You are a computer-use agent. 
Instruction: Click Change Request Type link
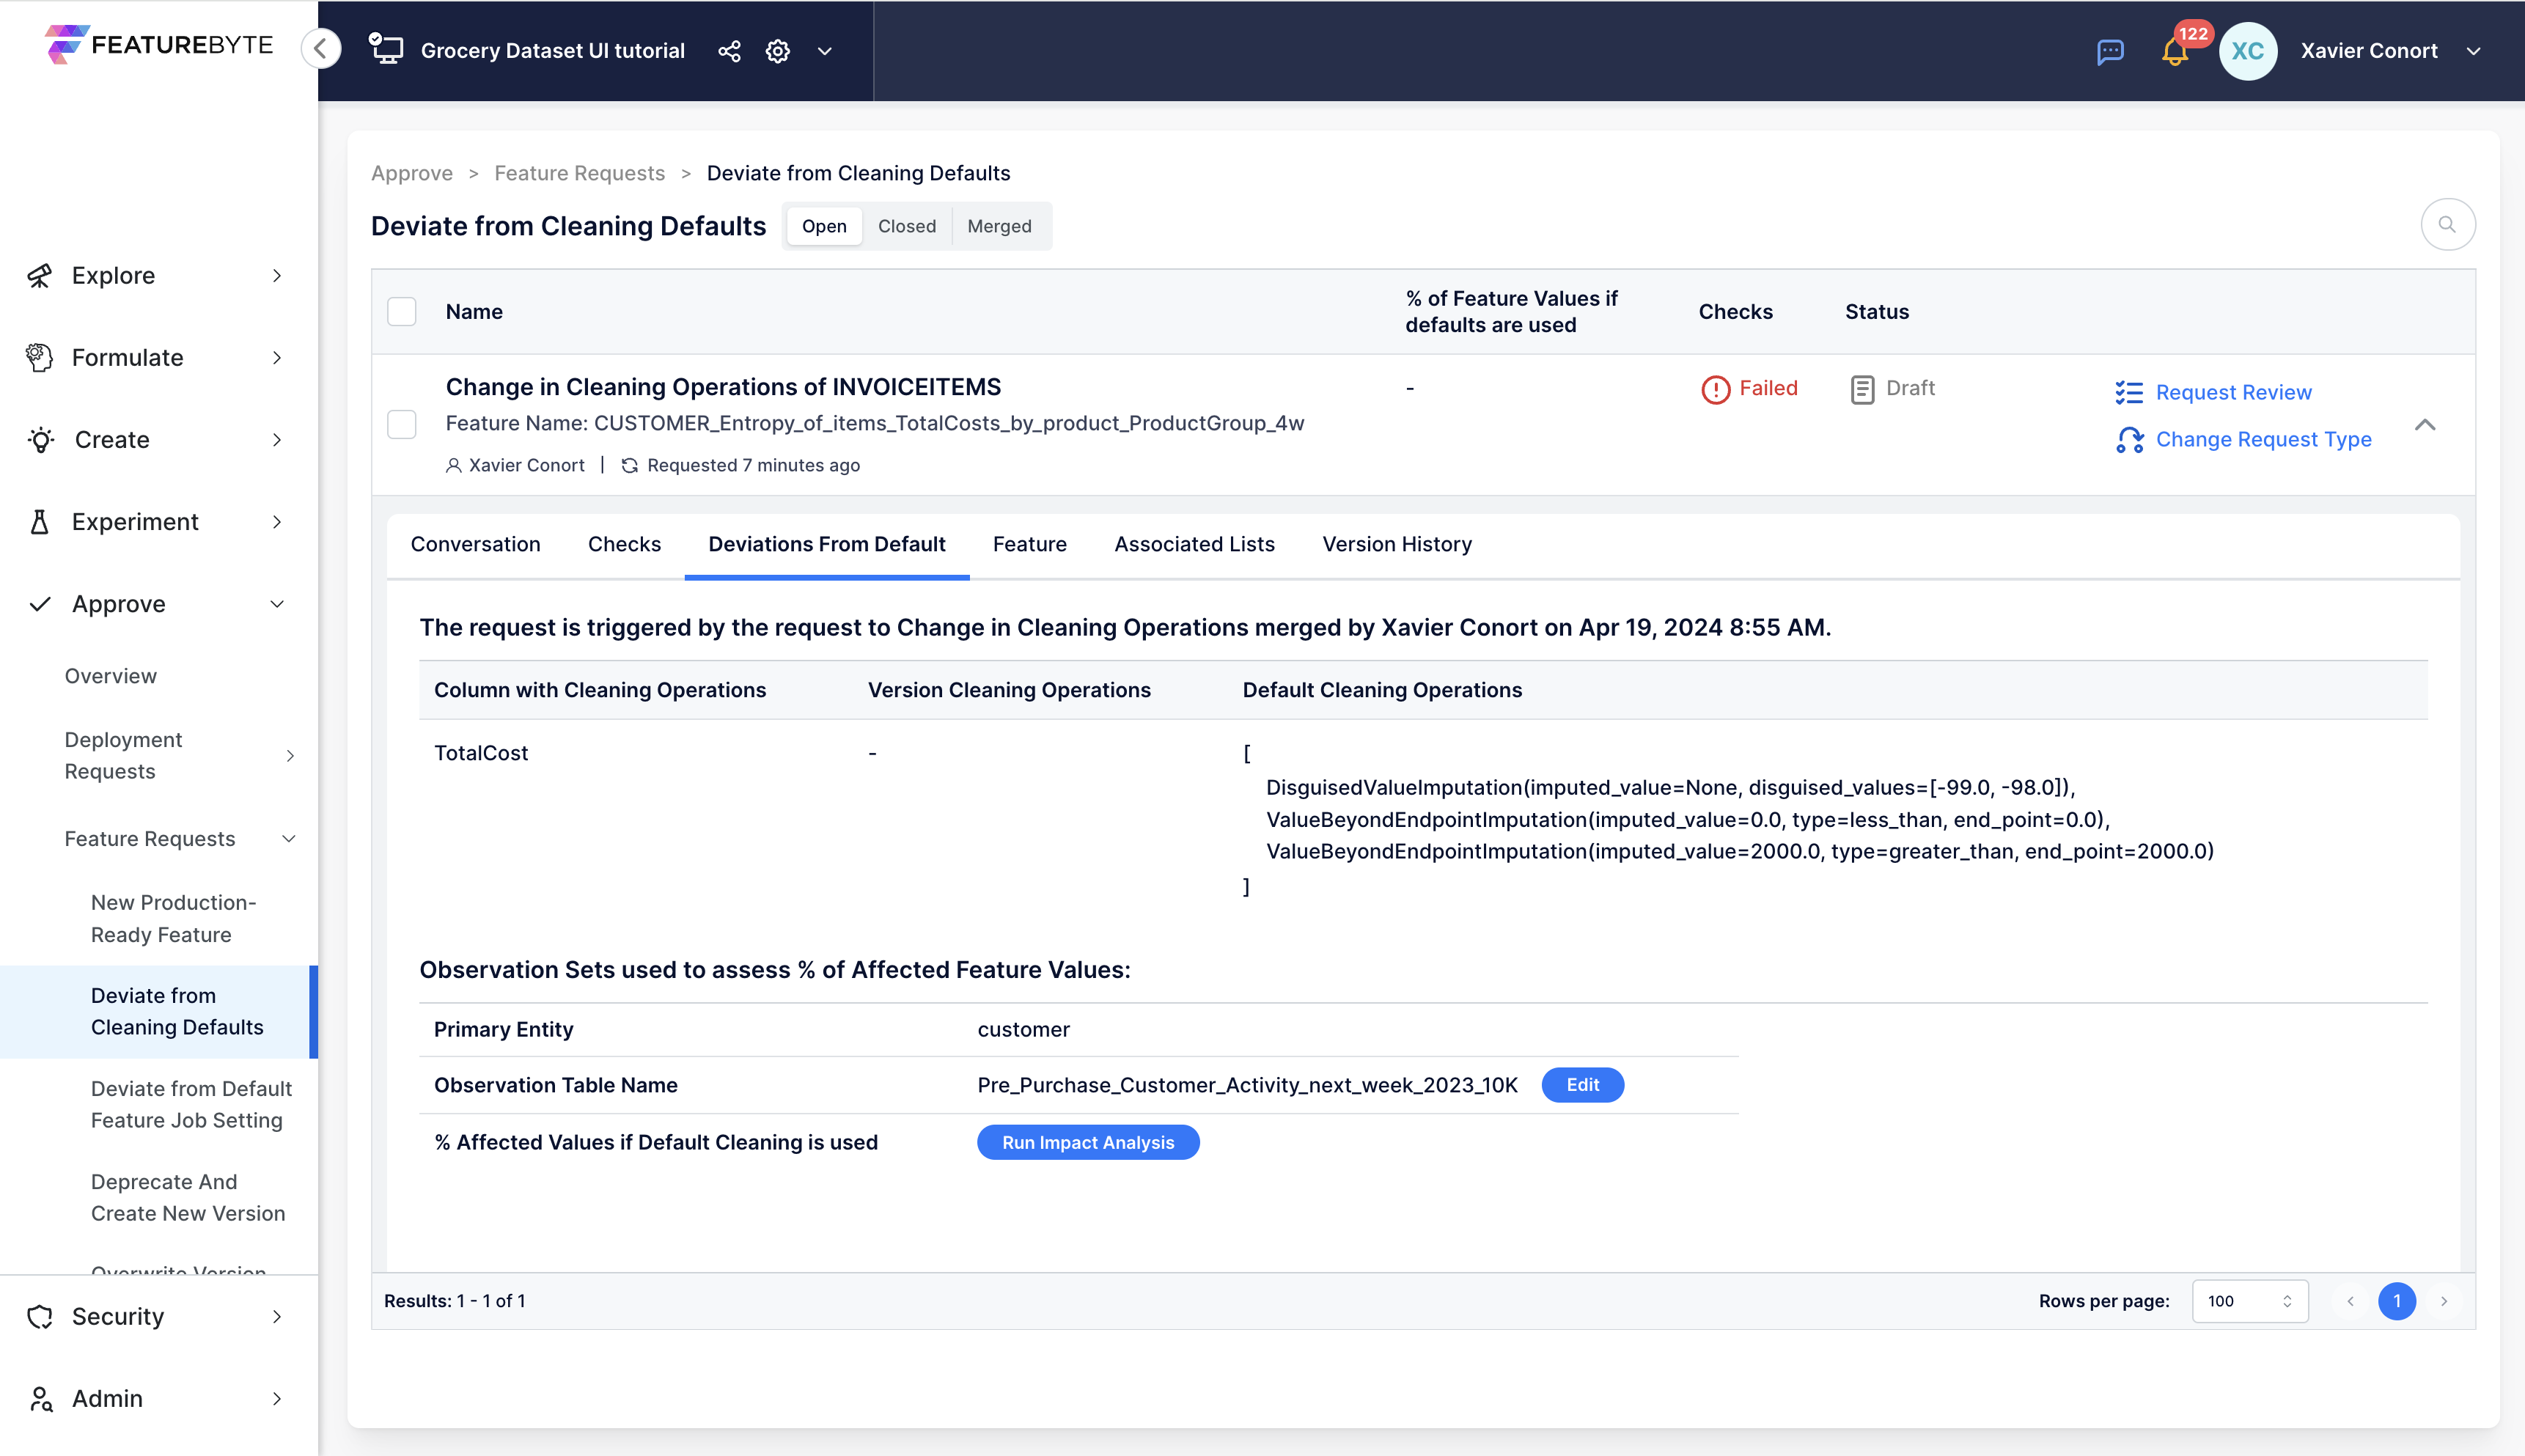point(2263,440)
